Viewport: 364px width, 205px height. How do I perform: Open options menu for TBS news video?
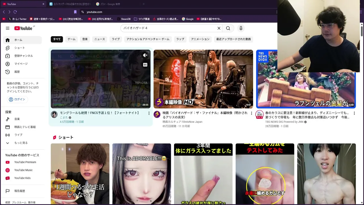click(354, 113)
